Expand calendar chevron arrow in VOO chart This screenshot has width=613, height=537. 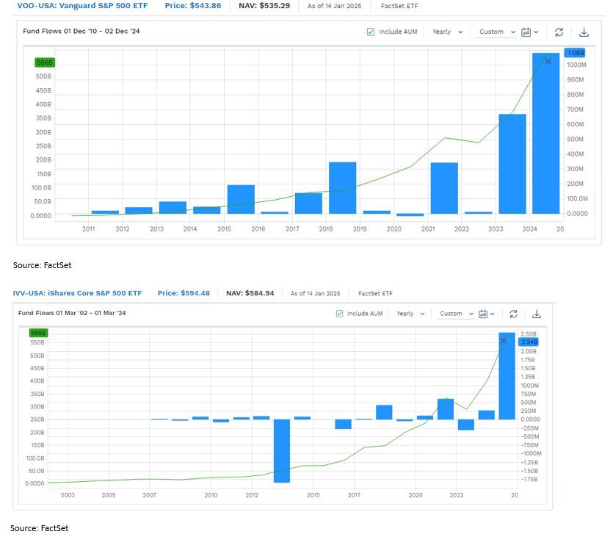[536, 32]
